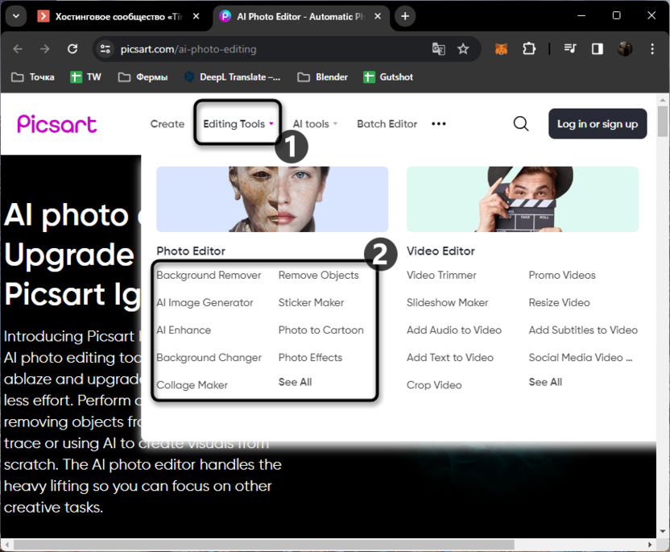The image size is (670, 552).
Task: Open the Add Subtitles to Video link
Action: tap(582, 330)
